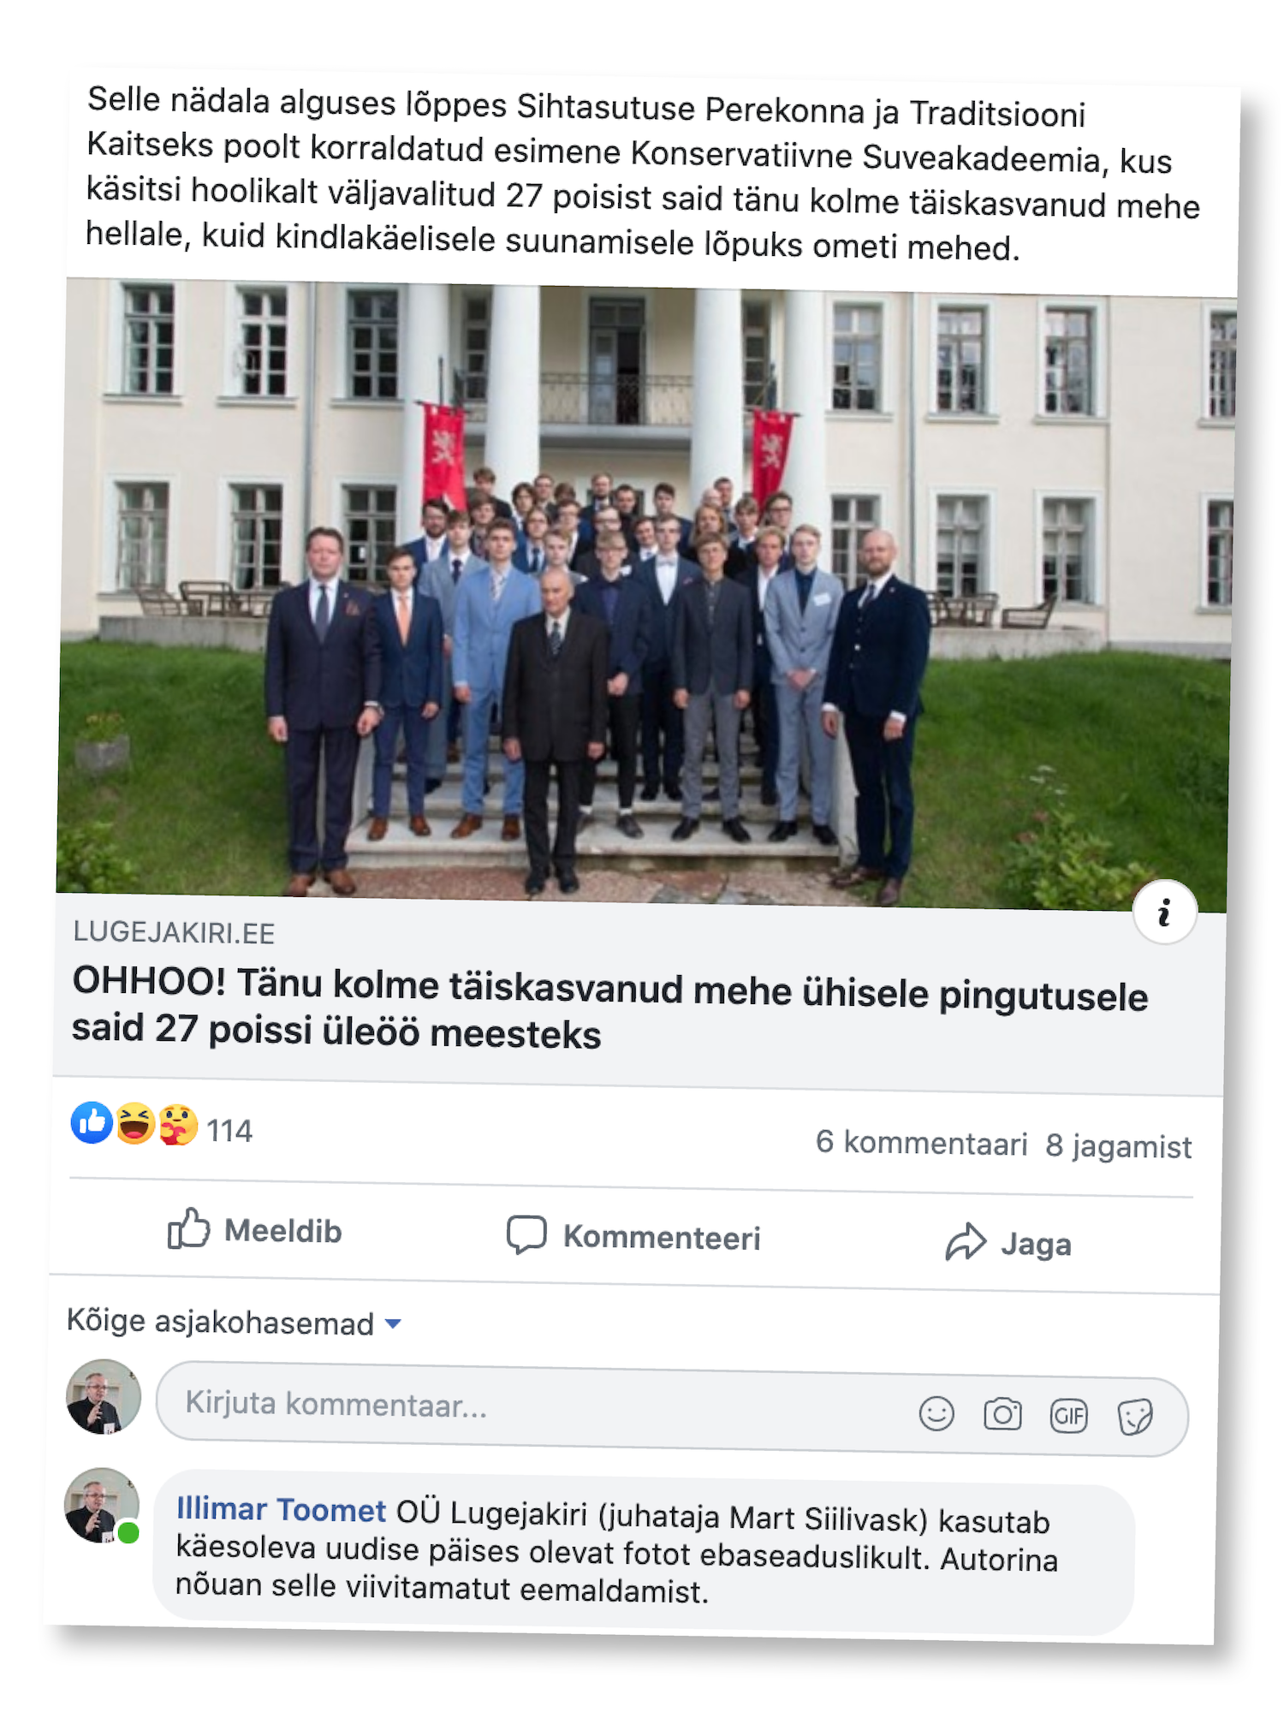Image resolution: width=1284 pixels, height=1712 pixels.
Task: Click the info icon on the article image
Action: point(1164,912)
